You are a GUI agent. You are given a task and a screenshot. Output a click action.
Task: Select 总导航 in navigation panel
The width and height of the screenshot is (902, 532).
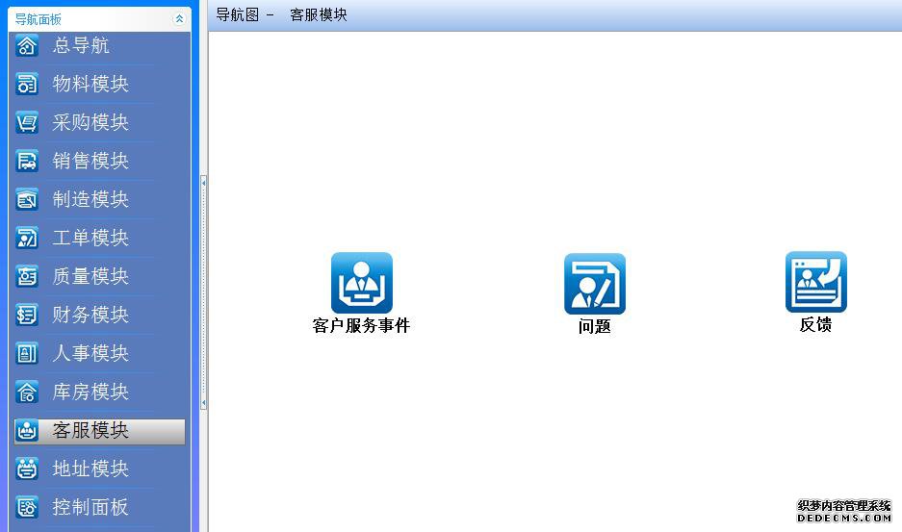pyautogui.click(x=81, y=45)
